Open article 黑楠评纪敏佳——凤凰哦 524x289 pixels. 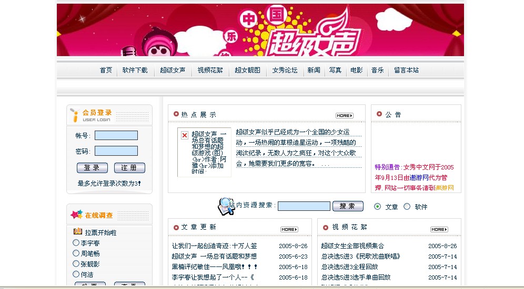coord(215,266)
